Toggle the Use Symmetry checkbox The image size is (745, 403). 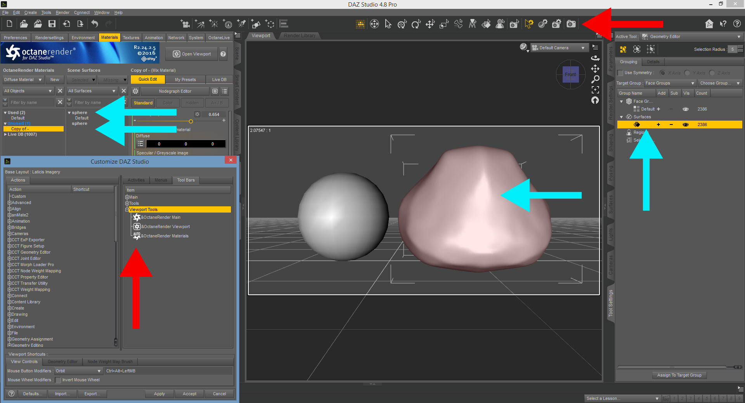click(620, 73)
